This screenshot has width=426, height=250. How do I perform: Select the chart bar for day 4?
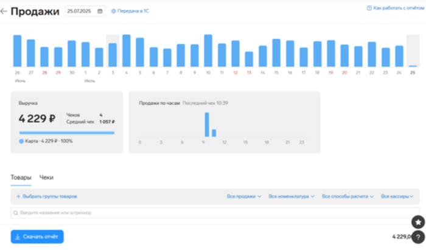[x=127, y=50]
